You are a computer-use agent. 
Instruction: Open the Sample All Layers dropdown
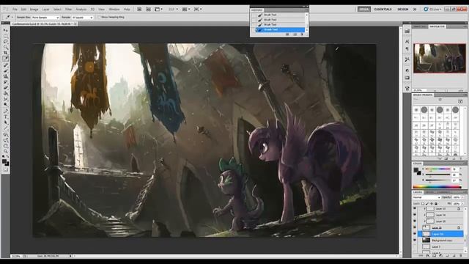[82, 18]
